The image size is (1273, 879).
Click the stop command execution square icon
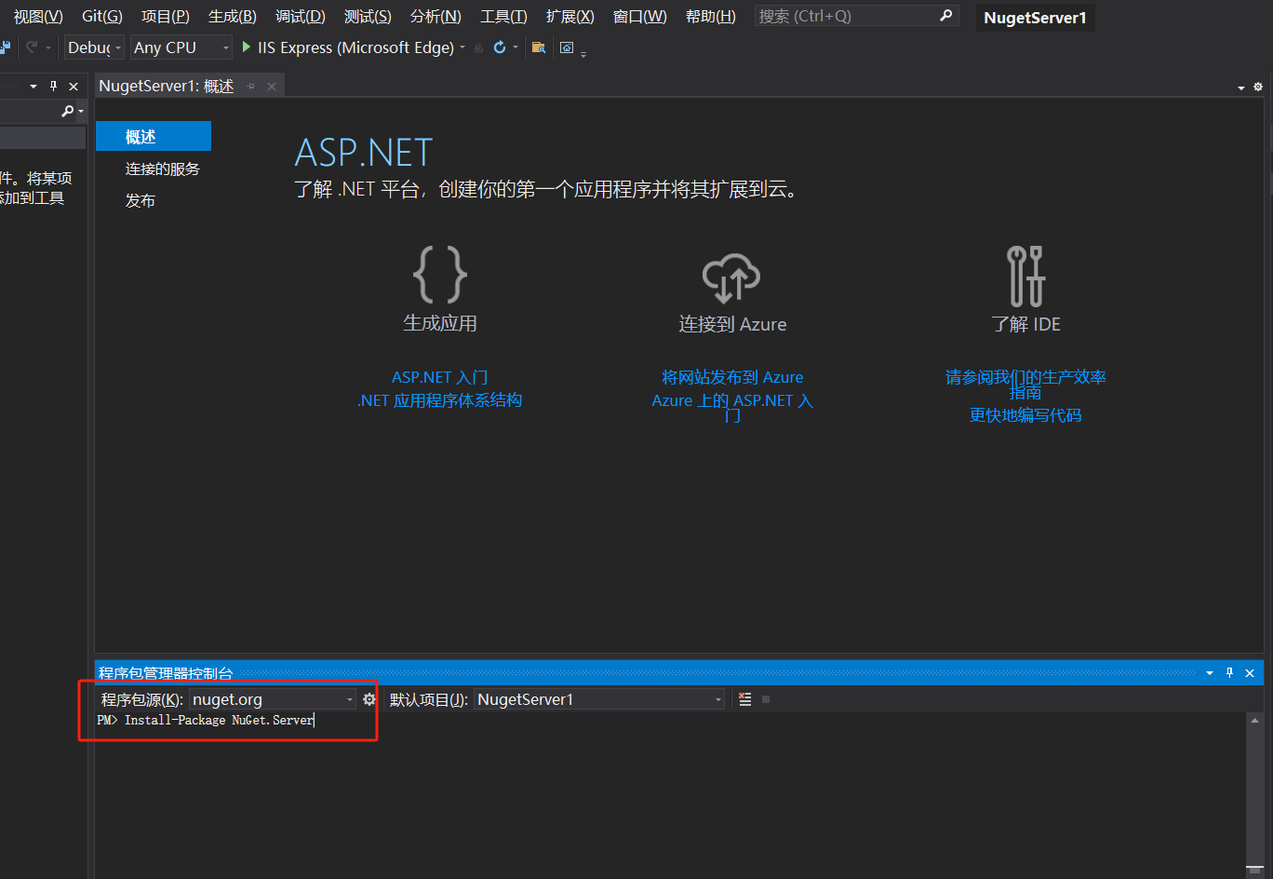tap(766, 699)
